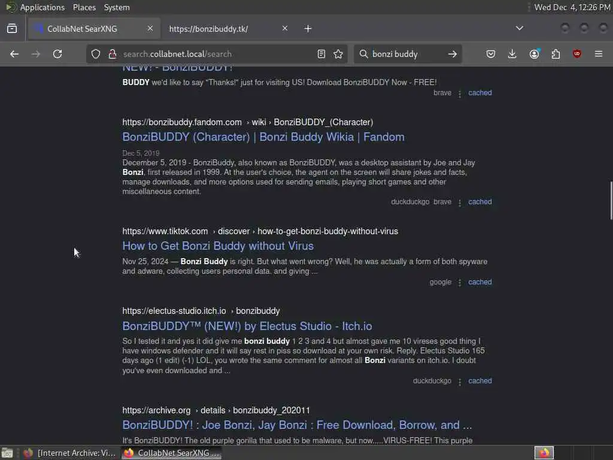Click the Firefox workspace switcher thumbnail
Viewport: 613px width, 460px height.
tap(544, 453)
